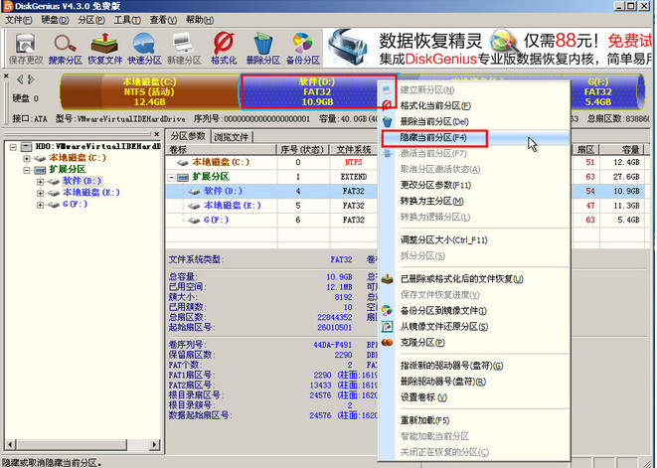Image resolution: width=657 pixels, height=468 pixels.
Task: Collapse the HD0 disk tree node
Action: [x=13, y=147]
